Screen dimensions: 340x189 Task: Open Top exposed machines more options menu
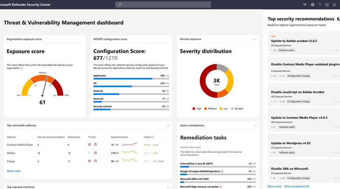coord(168,187)
